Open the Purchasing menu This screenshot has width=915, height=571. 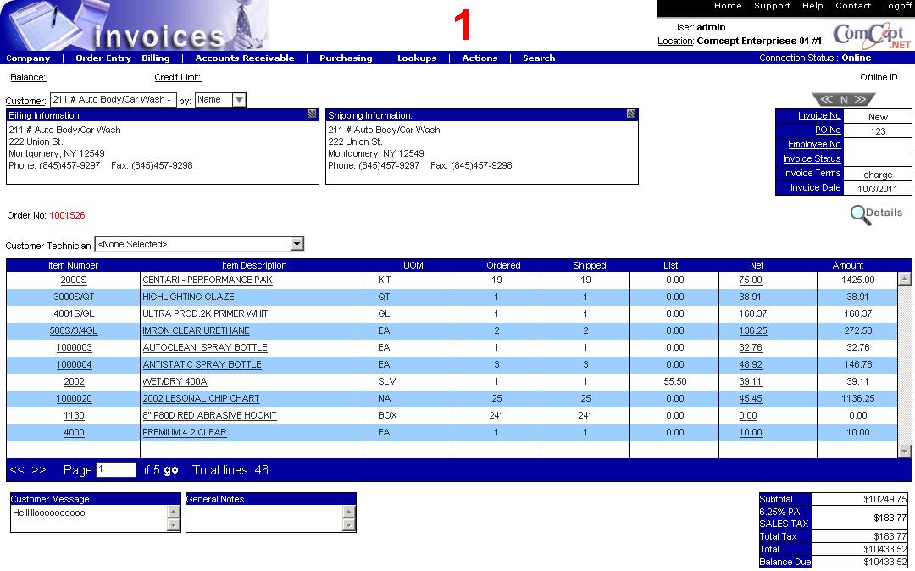(x=346, y=58)
